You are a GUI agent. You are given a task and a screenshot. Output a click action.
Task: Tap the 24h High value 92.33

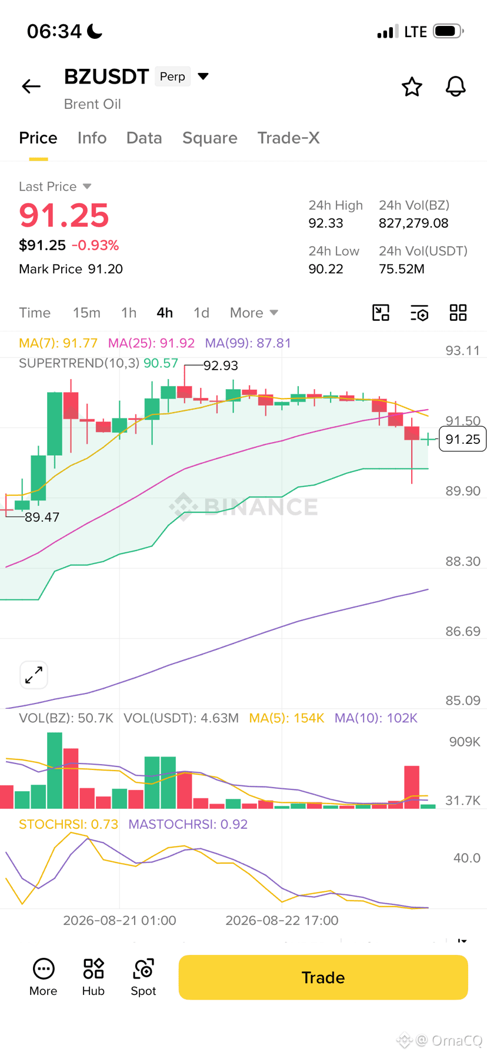[326, 223]
